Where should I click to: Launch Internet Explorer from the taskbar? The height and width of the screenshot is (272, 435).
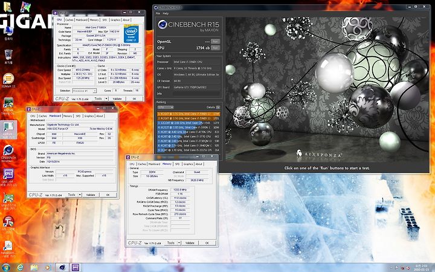[x=20, y=268]
